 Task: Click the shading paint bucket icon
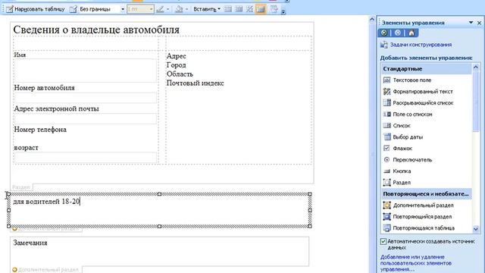[x=179, y=9]
